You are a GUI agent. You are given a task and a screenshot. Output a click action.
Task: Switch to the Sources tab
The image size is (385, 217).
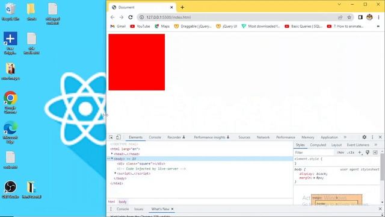244,137
